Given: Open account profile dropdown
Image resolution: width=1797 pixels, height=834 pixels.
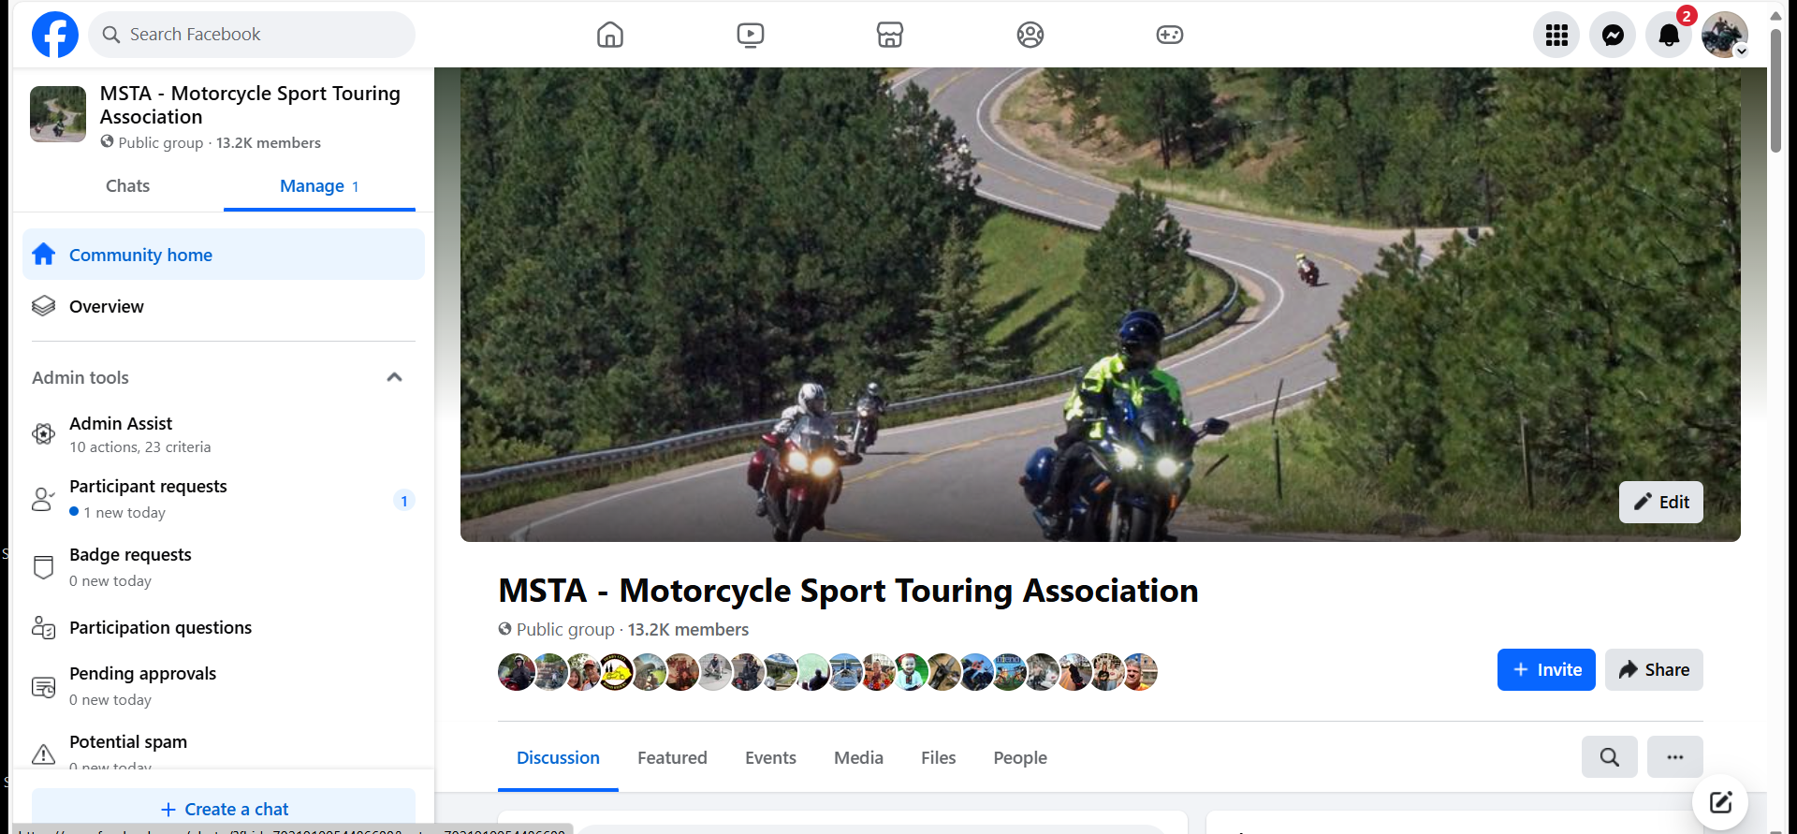Looking at the screenshot, I should (x=1725, y=35).
